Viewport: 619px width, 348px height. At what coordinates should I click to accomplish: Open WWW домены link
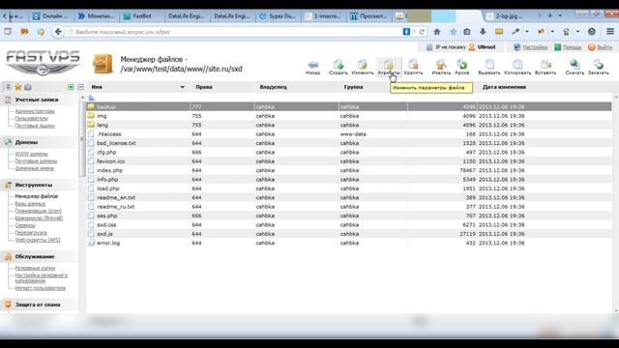coord(31,154)
